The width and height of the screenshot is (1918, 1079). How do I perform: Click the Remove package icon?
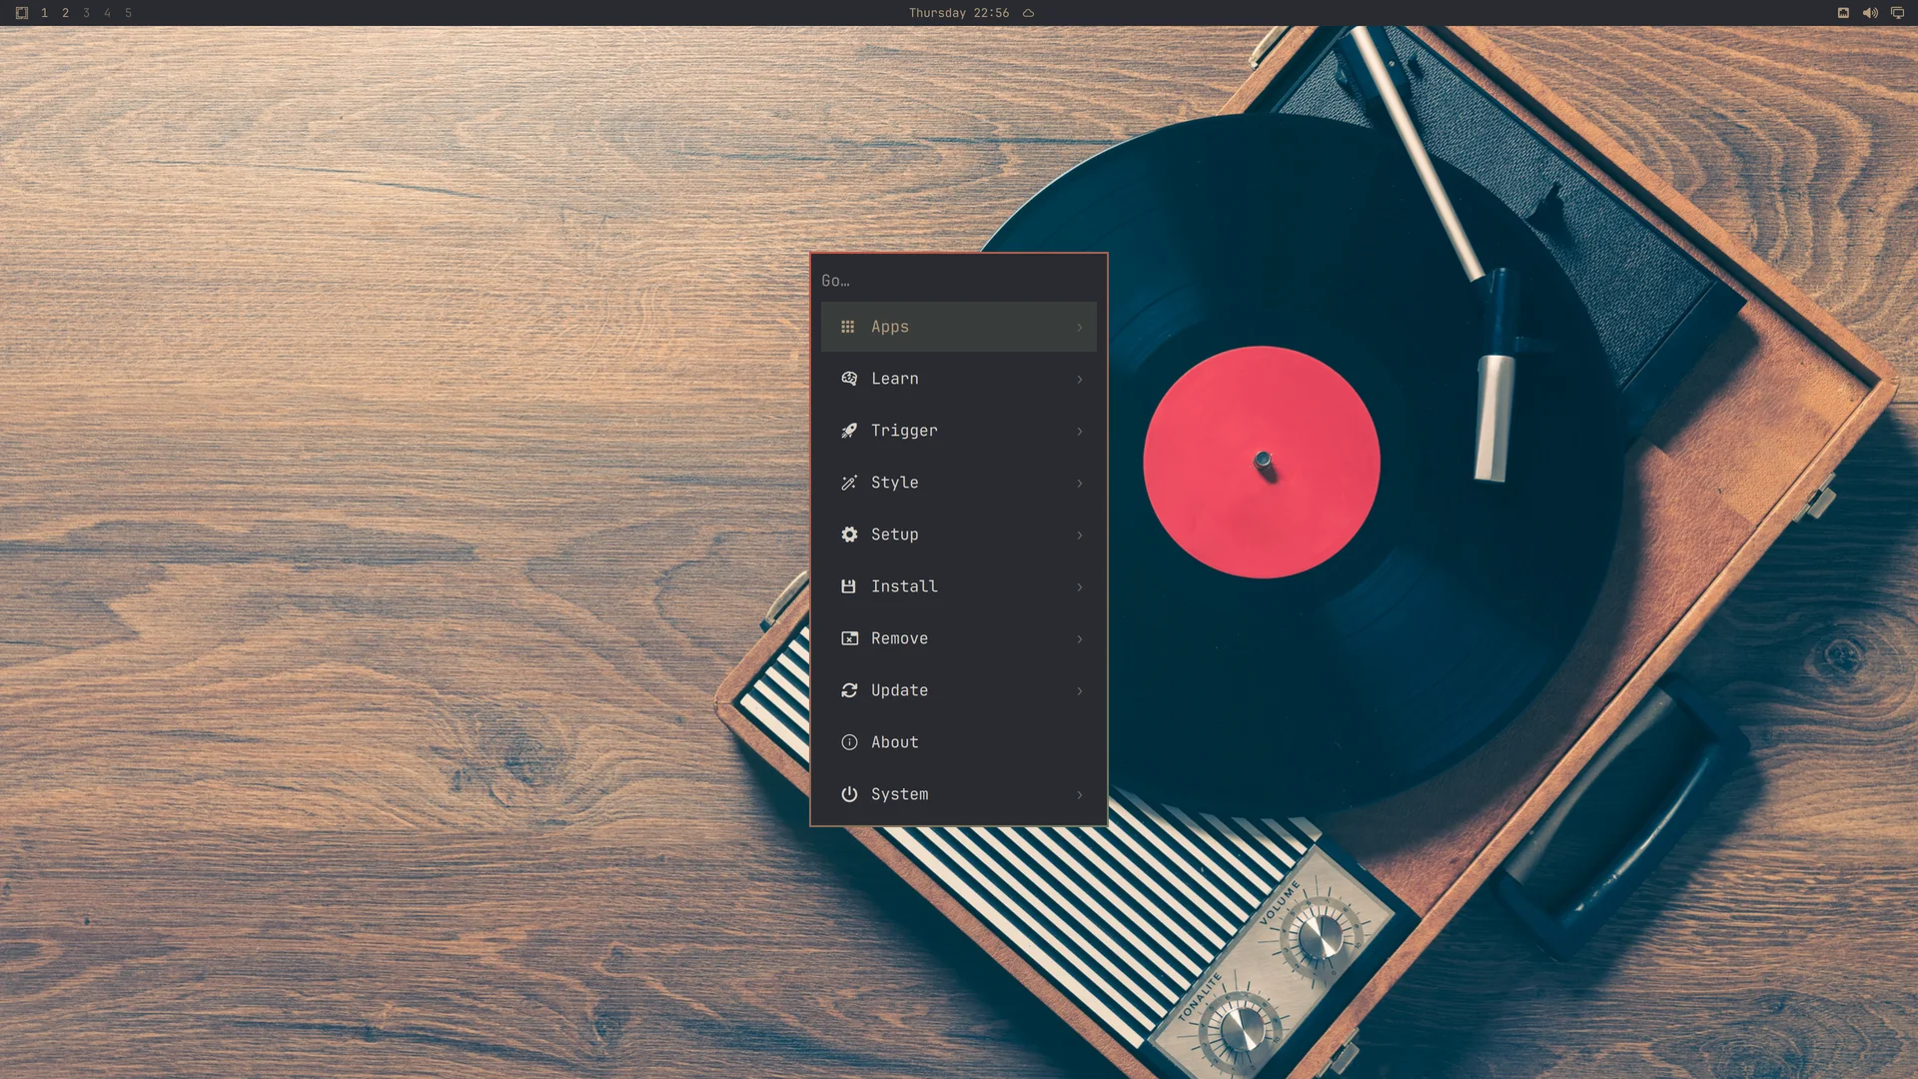point(849,638)
